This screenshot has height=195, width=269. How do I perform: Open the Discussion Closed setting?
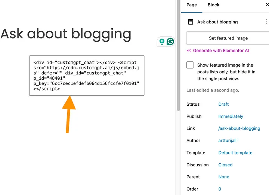(225, 165)
